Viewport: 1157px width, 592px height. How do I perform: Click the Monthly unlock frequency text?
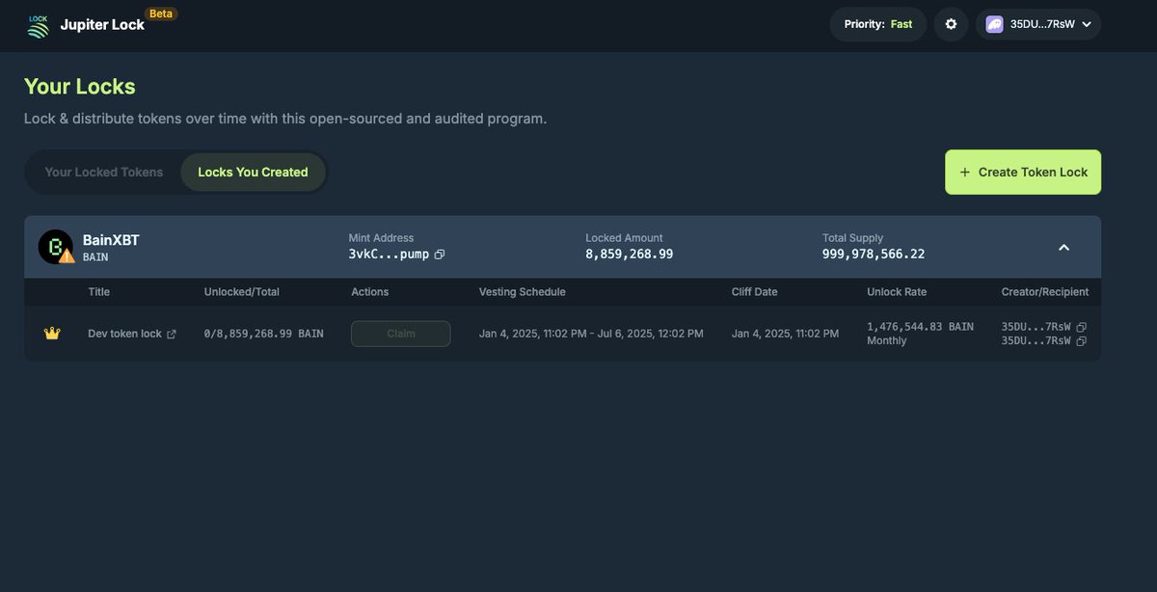(887, 341)
